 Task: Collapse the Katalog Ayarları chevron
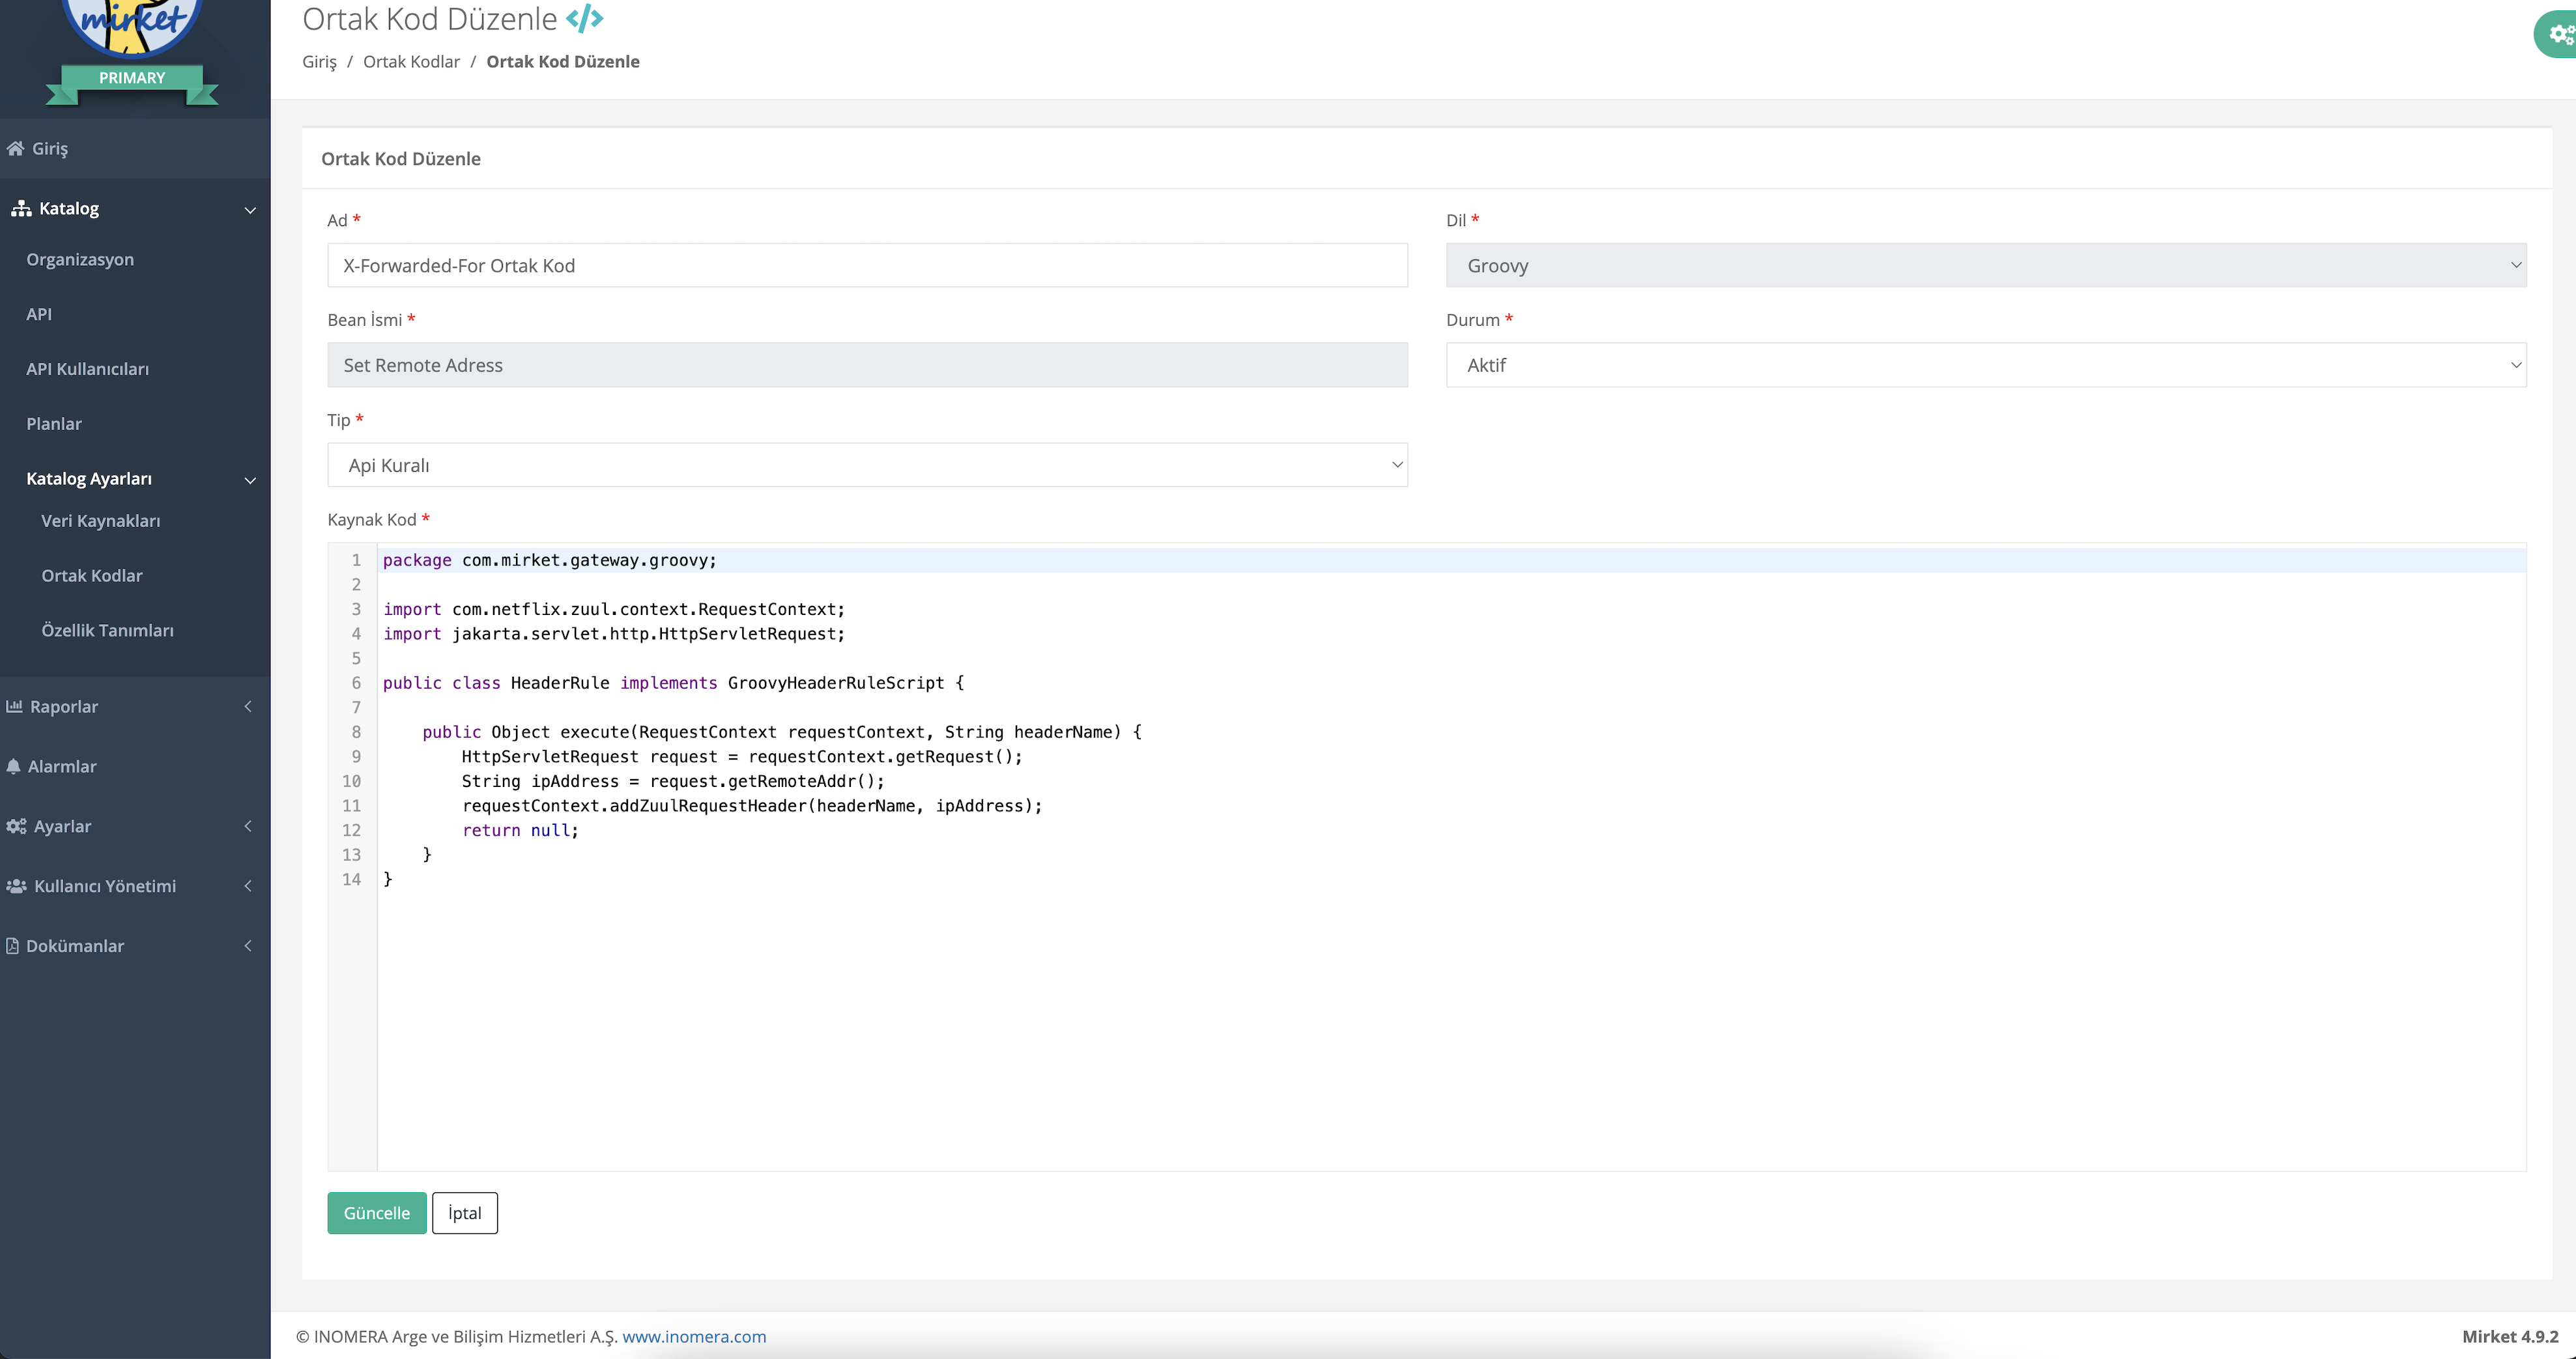(x=250, y=480)
